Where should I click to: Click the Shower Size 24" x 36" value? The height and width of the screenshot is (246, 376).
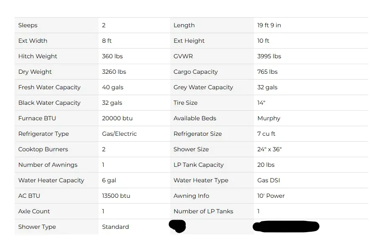[x=269, y=149]
